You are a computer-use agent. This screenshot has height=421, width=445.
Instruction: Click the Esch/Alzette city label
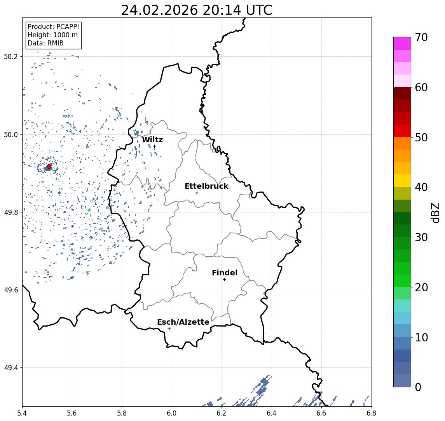[x=183, y=322]
